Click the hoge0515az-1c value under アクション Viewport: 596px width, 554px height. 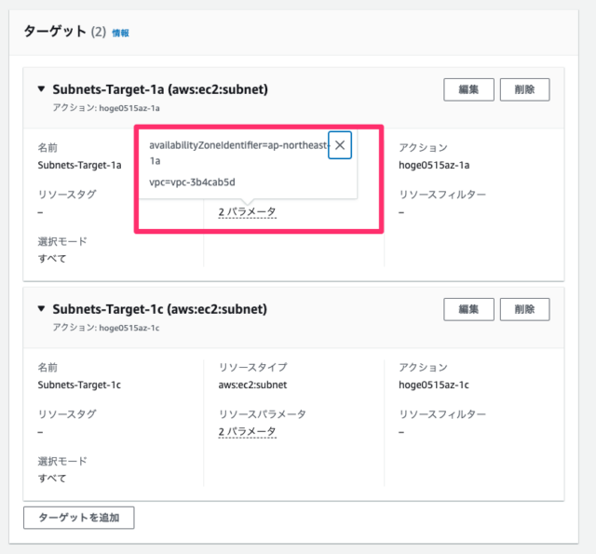pos(434,385)
